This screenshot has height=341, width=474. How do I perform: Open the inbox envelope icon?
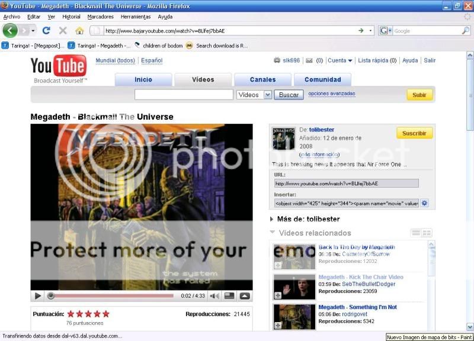point(309,60)
